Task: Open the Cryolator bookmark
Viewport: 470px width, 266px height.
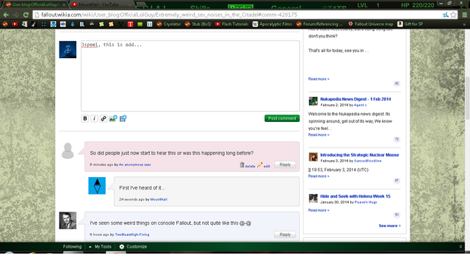Action: (x=169, y=24)
